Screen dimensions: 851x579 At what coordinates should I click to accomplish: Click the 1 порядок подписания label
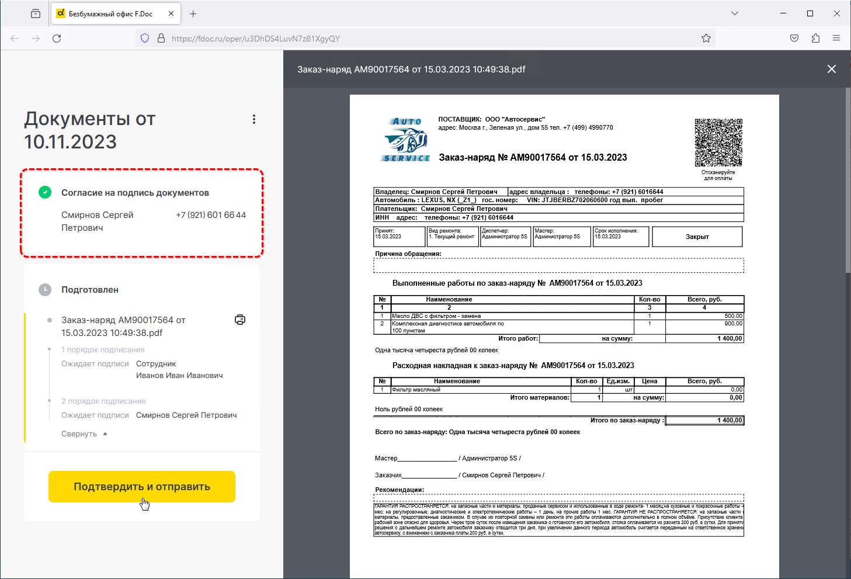point(103,350)
